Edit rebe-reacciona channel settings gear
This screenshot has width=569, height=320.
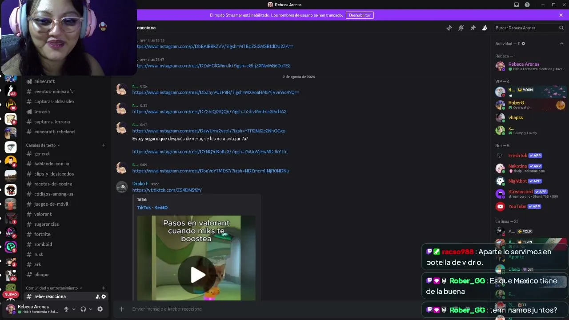pos(104,296)
